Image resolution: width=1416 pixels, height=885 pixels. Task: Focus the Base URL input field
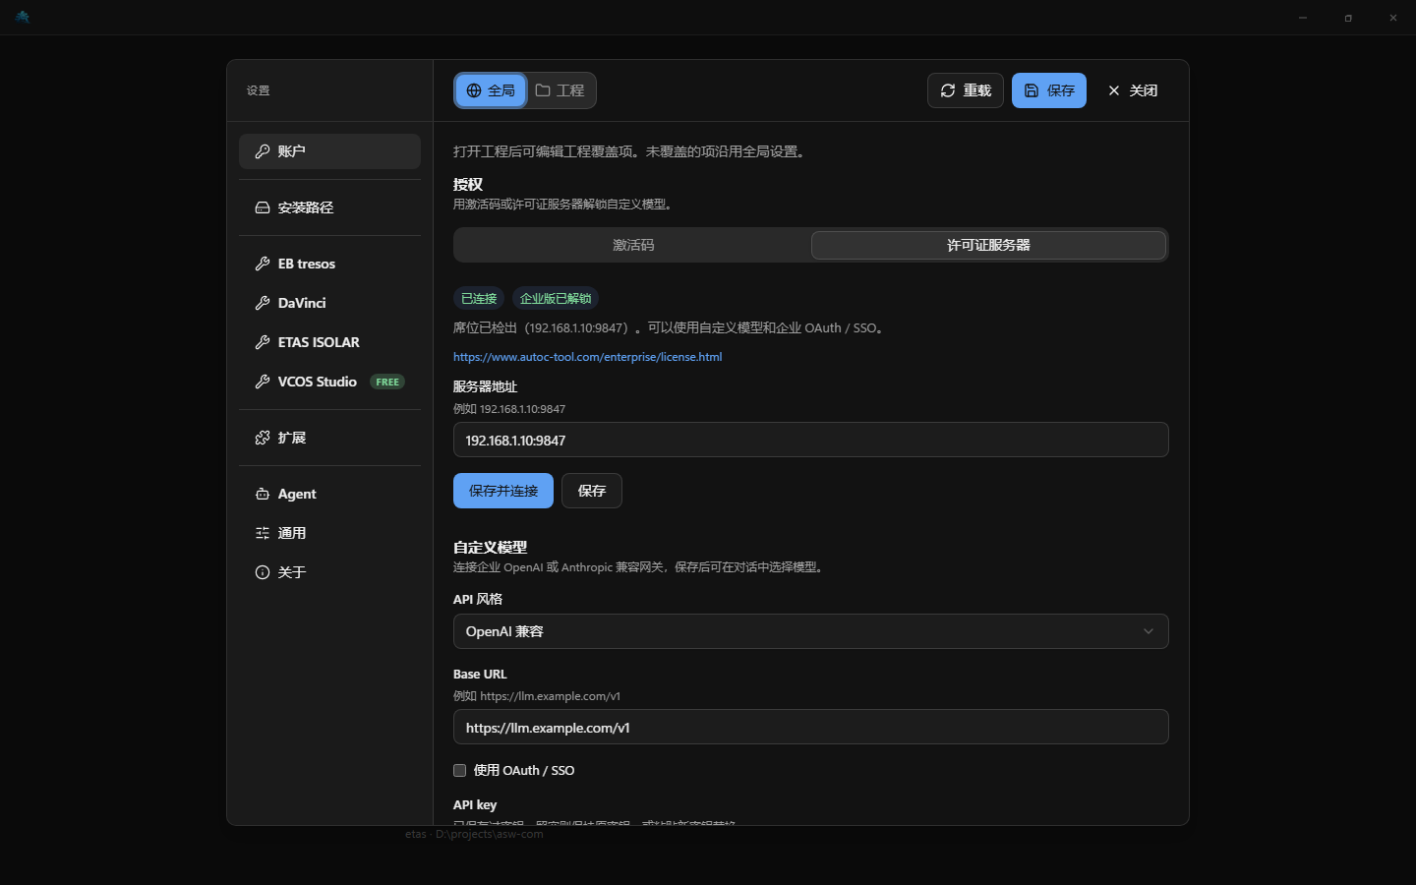click(x=810, y=727)
